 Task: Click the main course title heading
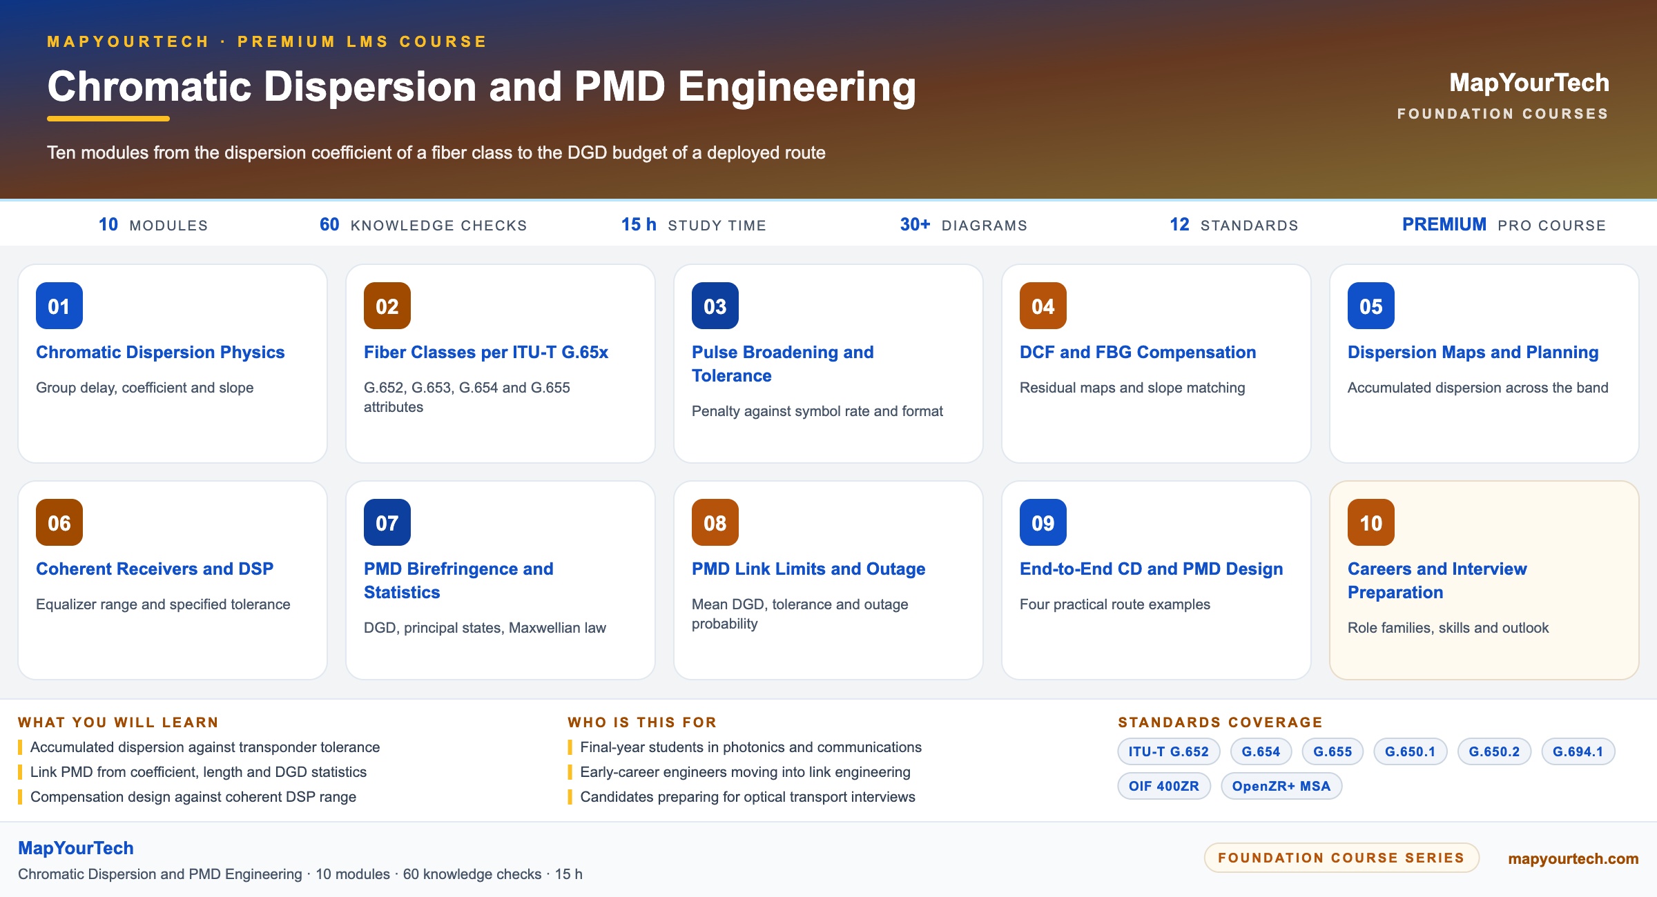(x=482, y=87)
